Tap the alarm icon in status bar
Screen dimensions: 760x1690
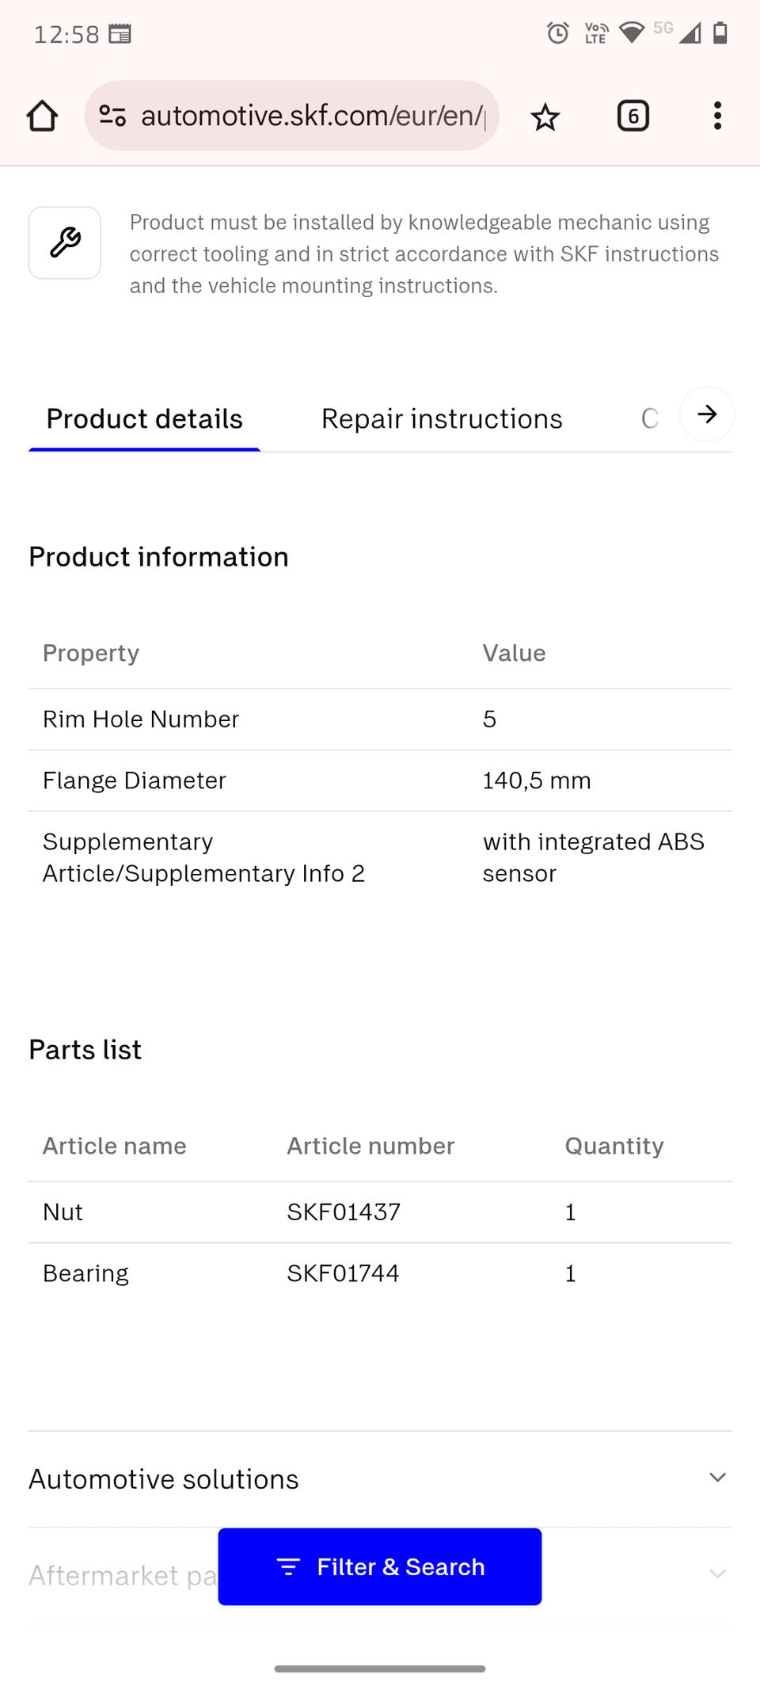coord(557,33)
